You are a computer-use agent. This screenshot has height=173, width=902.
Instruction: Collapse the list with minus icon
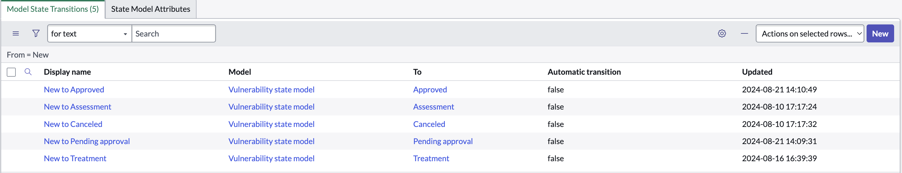coord(745,33)
